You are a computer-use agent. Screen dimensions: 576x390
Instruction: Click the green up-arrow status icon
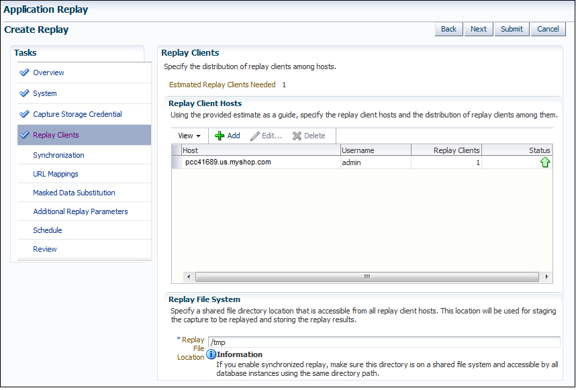[545, 162]
